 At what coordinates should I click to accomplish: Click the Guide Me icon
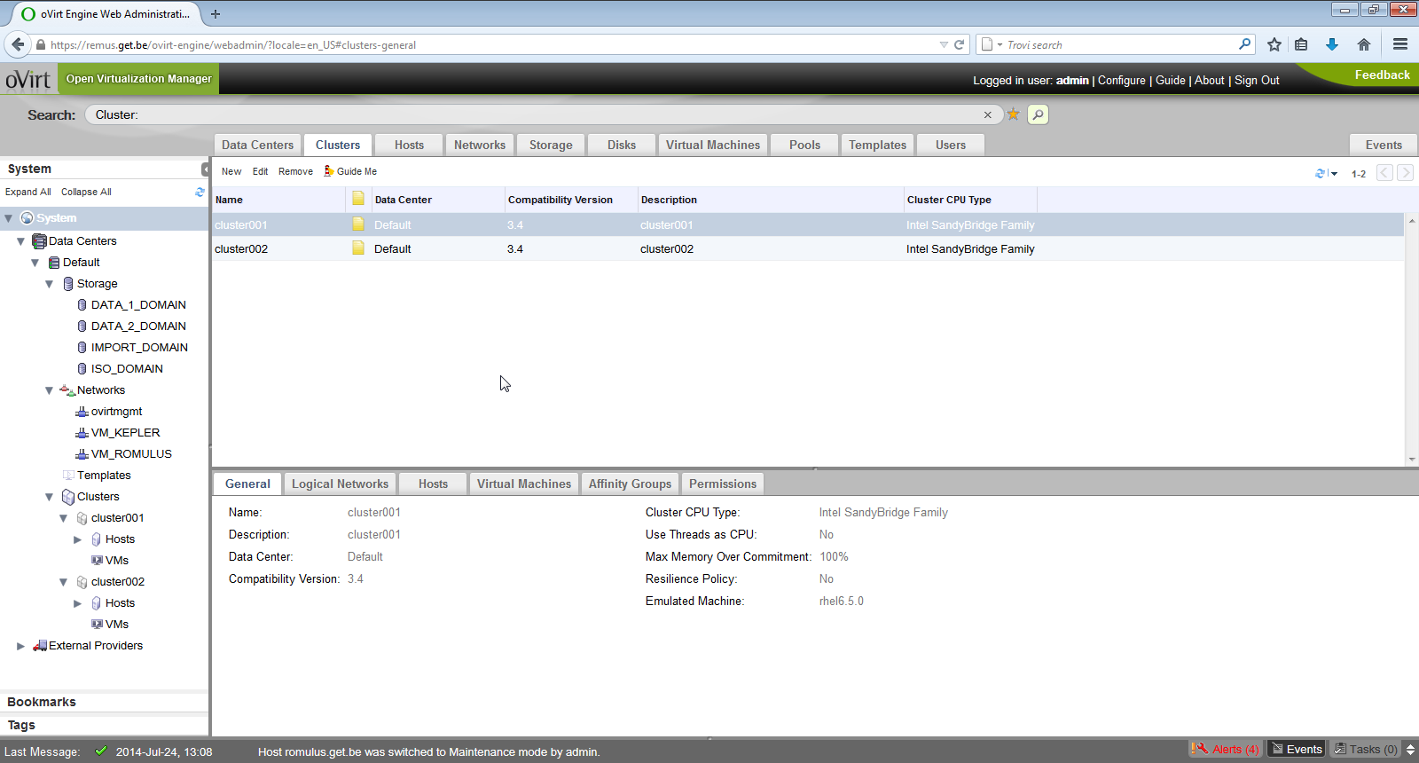[329, 171]
